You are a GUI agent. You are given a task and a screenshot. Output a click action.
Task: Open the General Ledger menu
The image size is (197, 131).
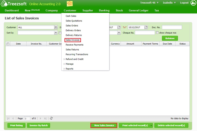coord(139,10)
